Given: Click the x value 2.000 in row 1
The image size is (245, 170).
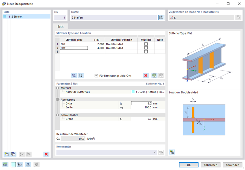Looking at the screenshot, I should [97, 44].
